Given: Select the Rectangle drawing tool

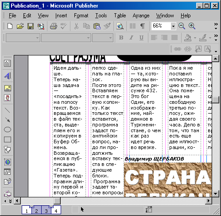Looking at the screenshot, I should coord(8,139).
